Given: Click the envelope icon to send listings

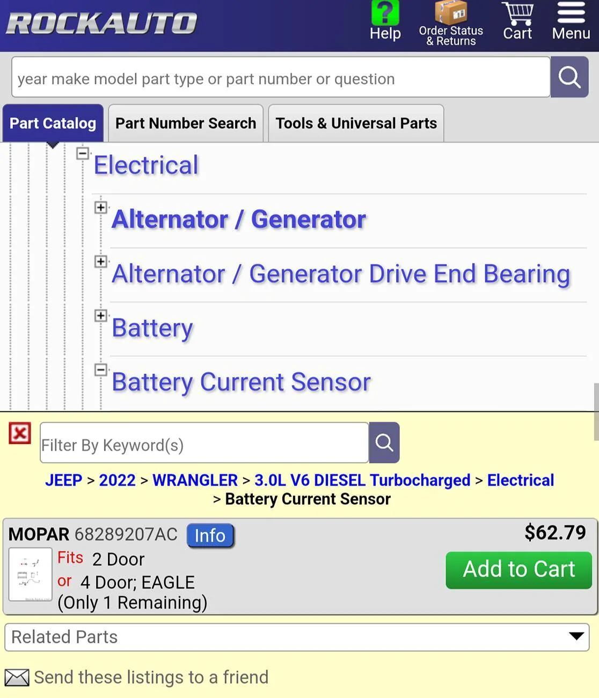Looking at the screenshot, I should (17, 678).
